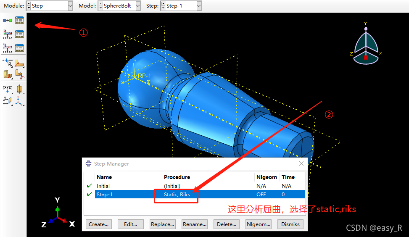Open the Step dropdown showing Step-1

point(199,6)
